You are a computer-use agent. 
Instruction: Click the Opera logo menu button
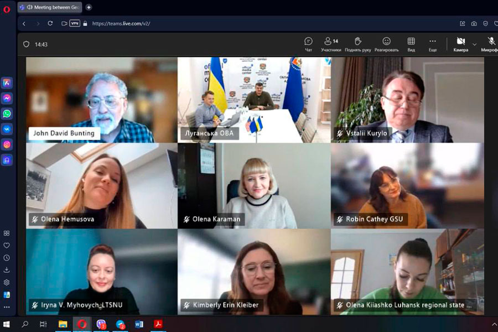click(x=6, y=9)
